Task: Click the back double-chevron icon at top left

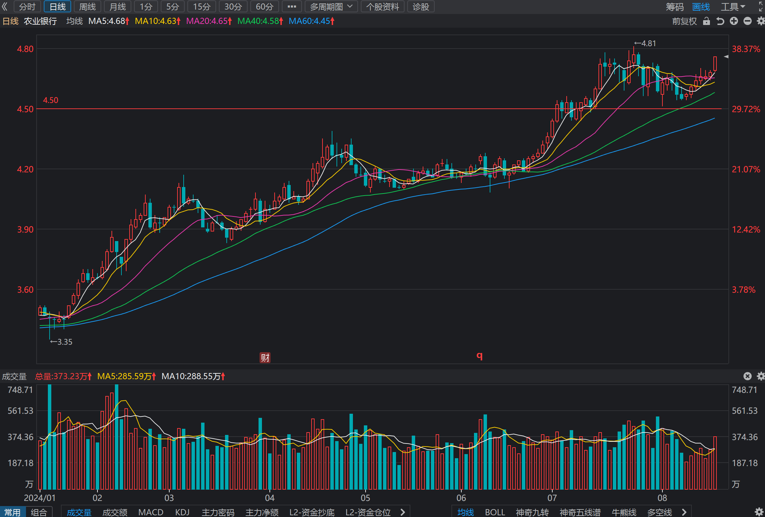Action: [5, 6]
